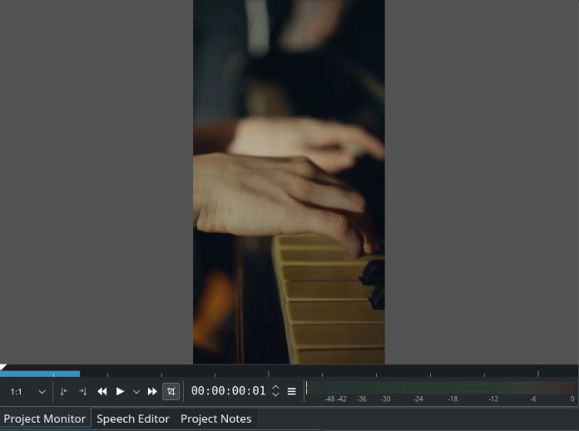Screen dimensions: 579x431
Task: Play the clip in Project Monitor
Action: (120, 392)
